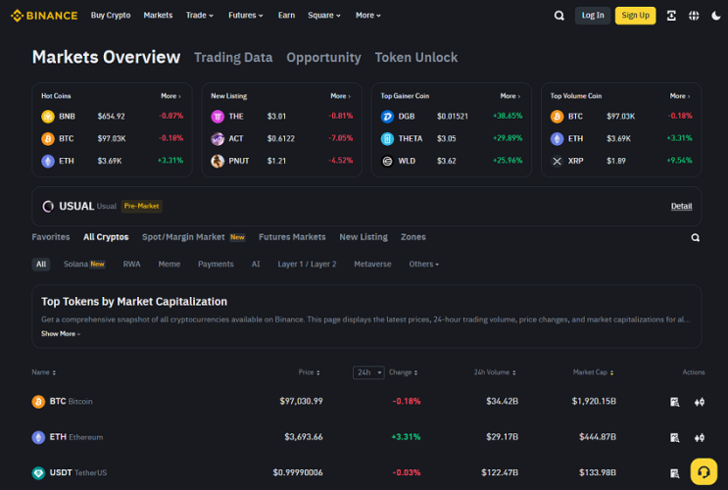Click the ETH coin icon in Hot Coins

point(48,161)
